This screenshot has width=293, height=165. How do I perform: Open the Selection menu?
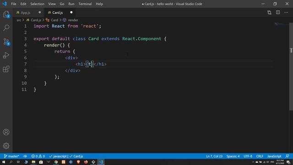(x=37, y=4)
